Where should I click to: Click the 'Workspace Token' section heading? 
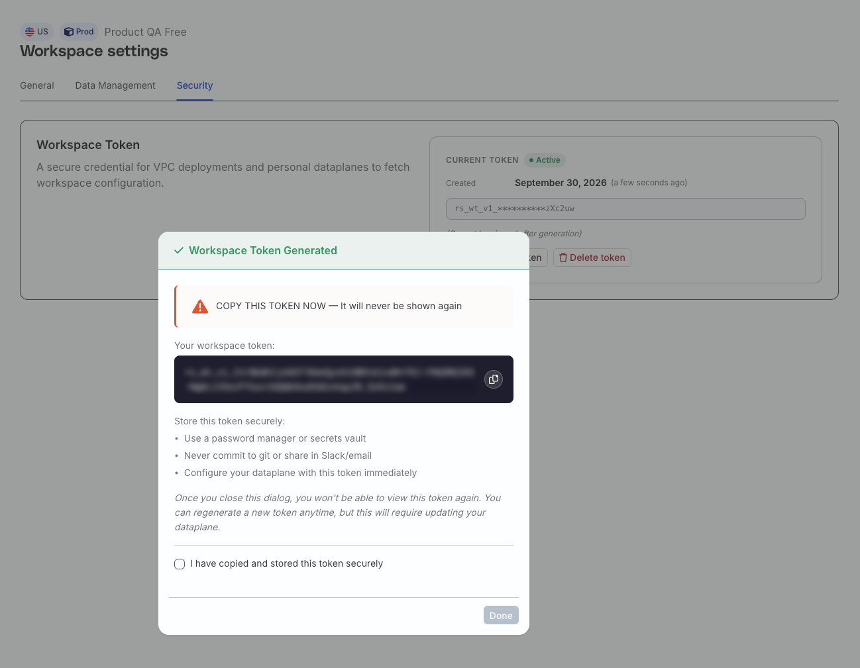tap(88, 145)
